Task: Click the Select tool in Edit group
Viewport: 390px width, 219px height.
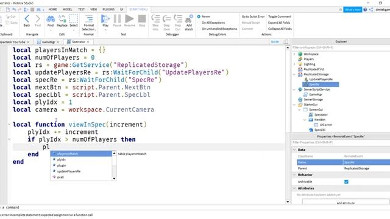Action: 74,21
